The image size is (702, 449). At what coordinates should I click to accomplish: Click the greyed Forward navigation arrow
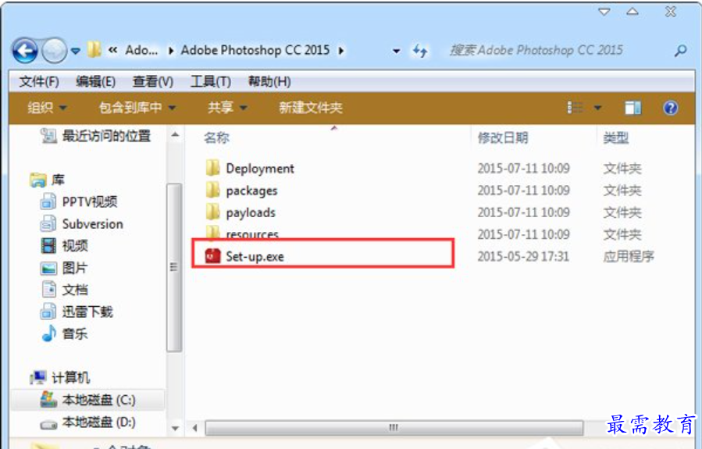click(54, 51)
